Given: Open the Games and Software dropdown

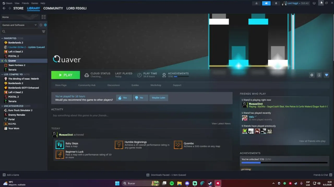Looking at the screenshot, I should [x=20, y=25].
